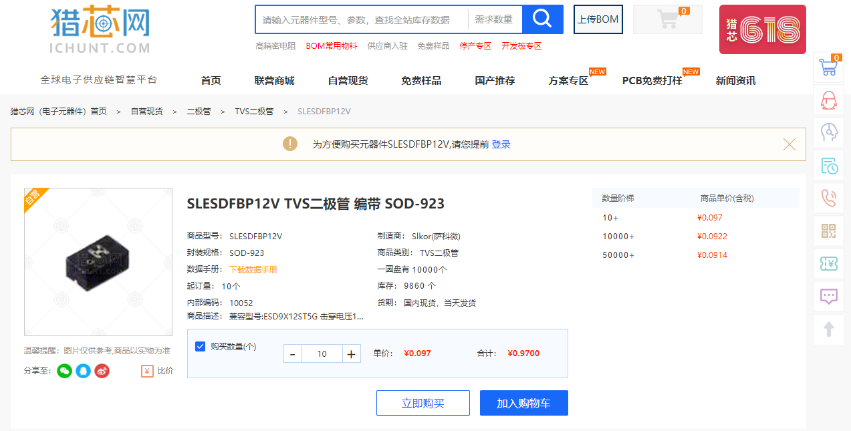Image resolution: width=851 pixels, height=431 pixels.
Task: Click the back-to-top arrow icon
Action: (x=828, y=329)
